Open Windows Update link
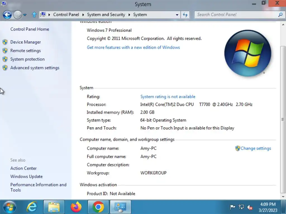The width and height of the screenshot is (286, 214). (x=27, y=176)
